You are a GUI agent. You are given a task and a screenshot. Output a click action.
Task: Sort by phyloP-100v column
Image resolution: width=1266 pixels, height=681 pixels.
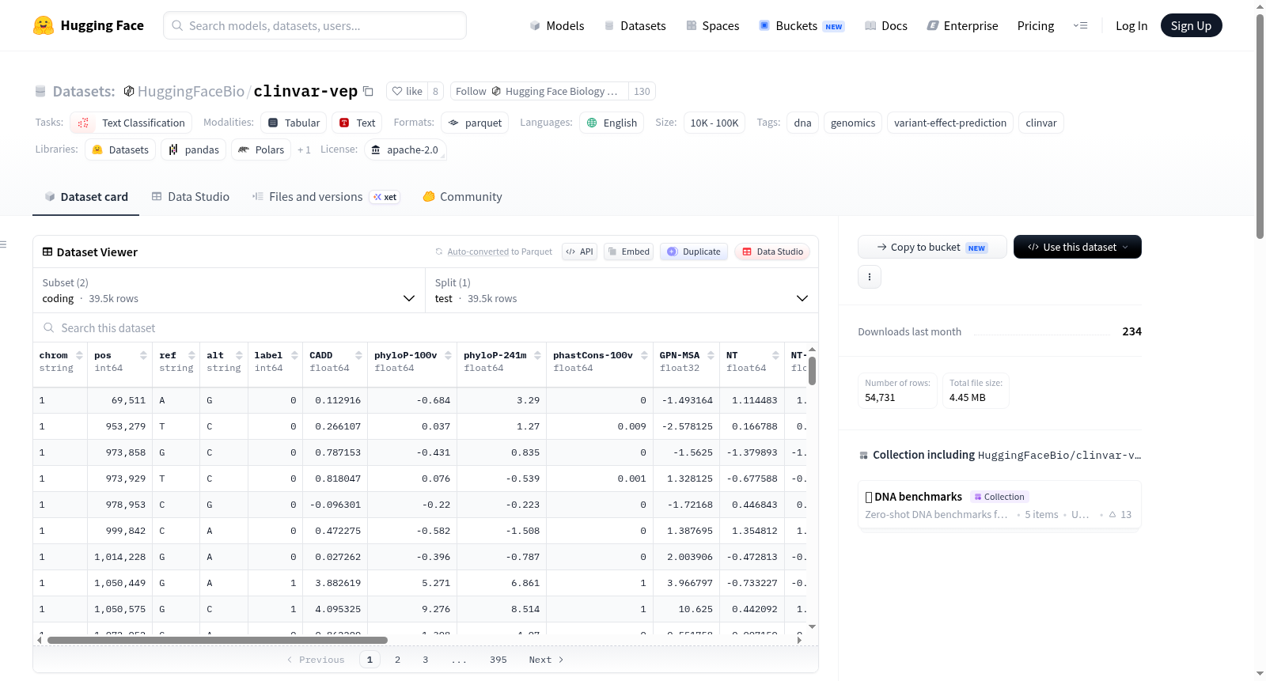click(x=448, y=355)
